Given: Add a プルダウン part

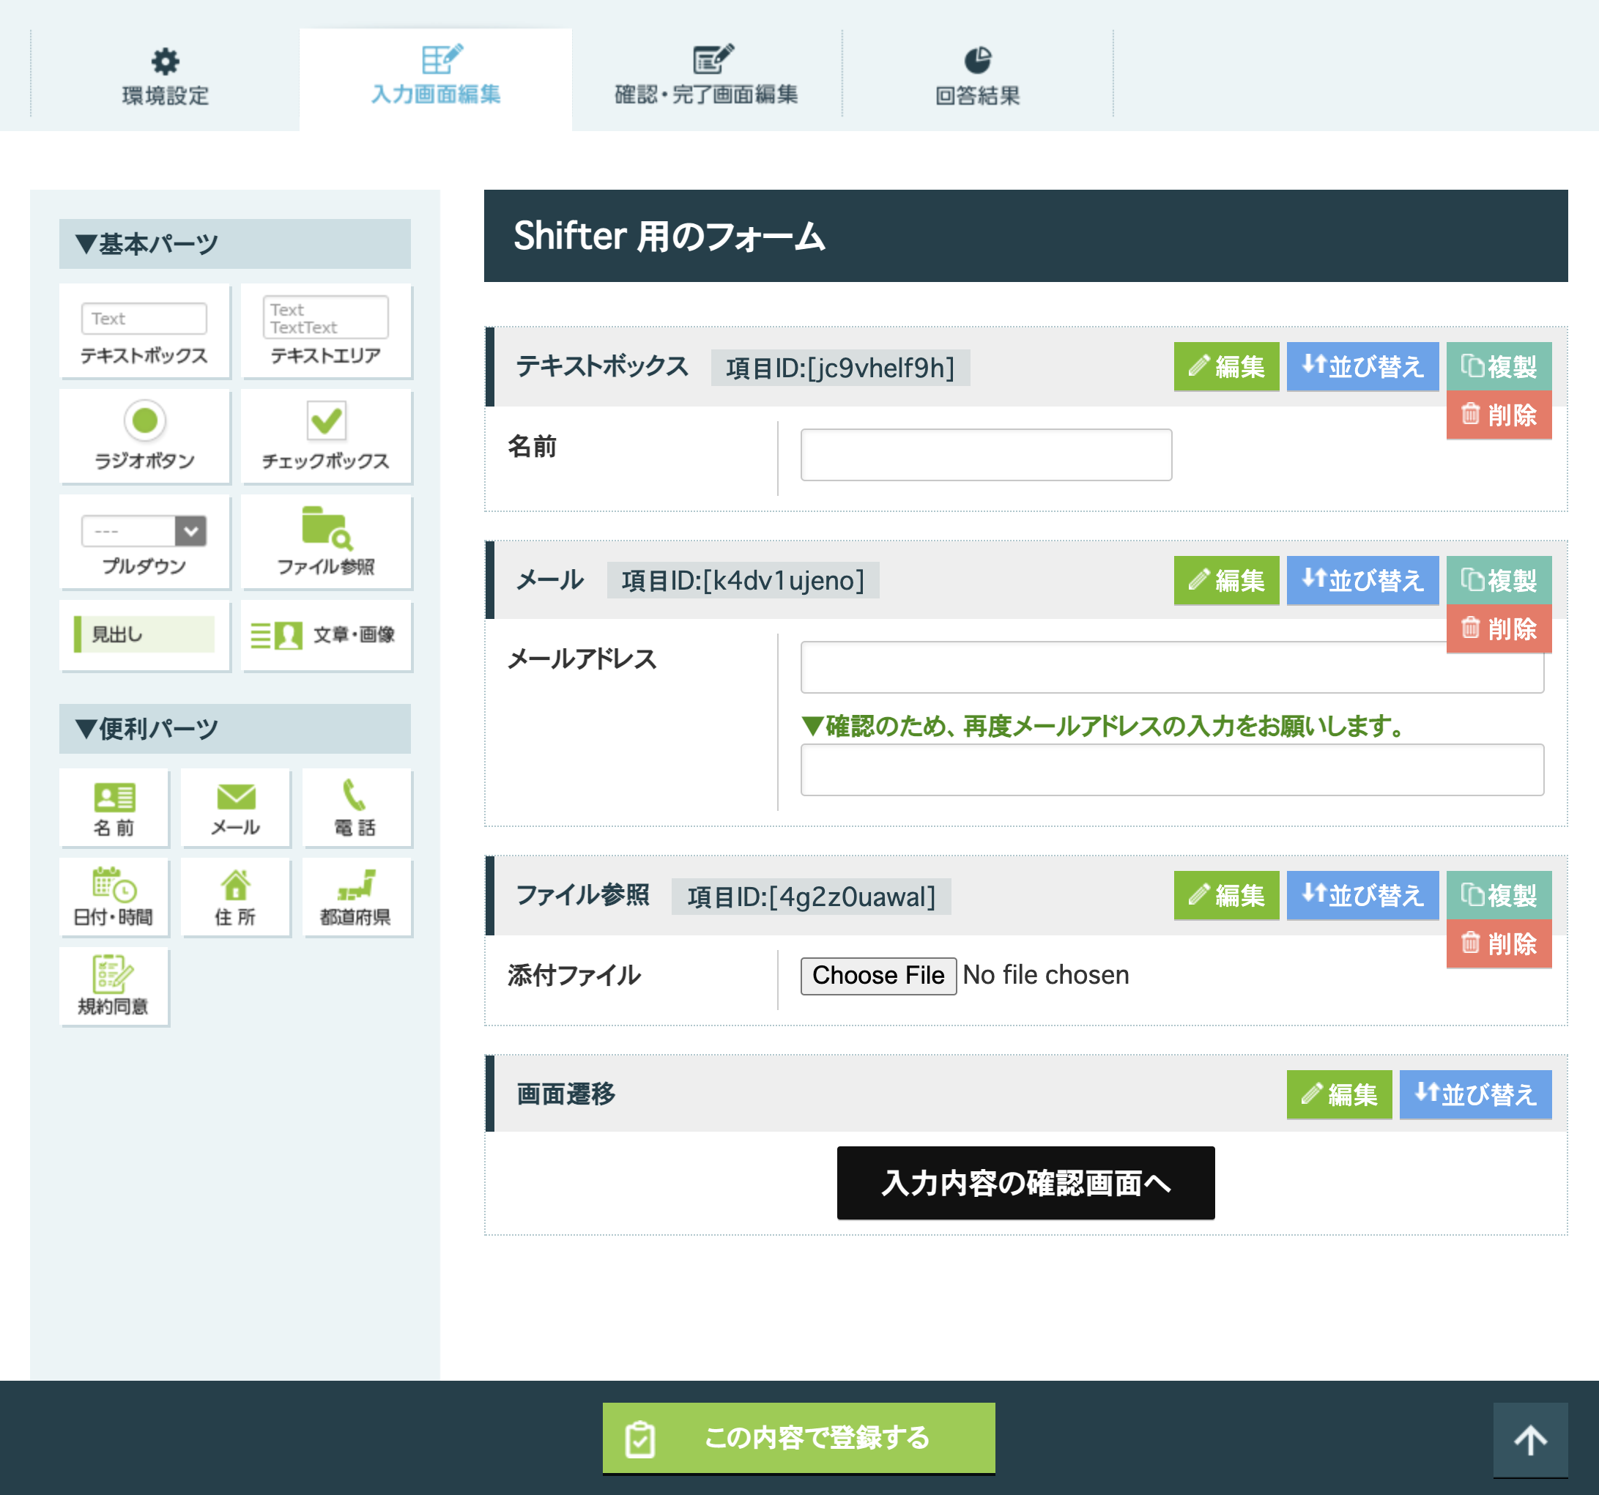Looking at the screenshot, I should [145, 542].
